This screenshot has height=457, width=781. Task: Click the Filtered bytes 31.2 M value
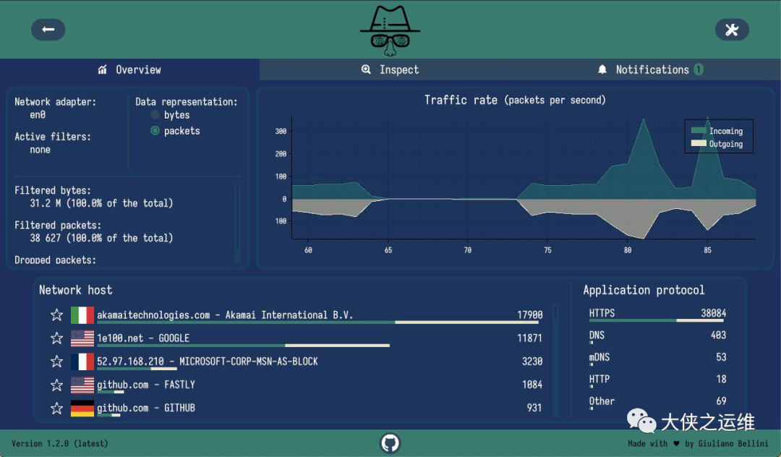point(101,203)
